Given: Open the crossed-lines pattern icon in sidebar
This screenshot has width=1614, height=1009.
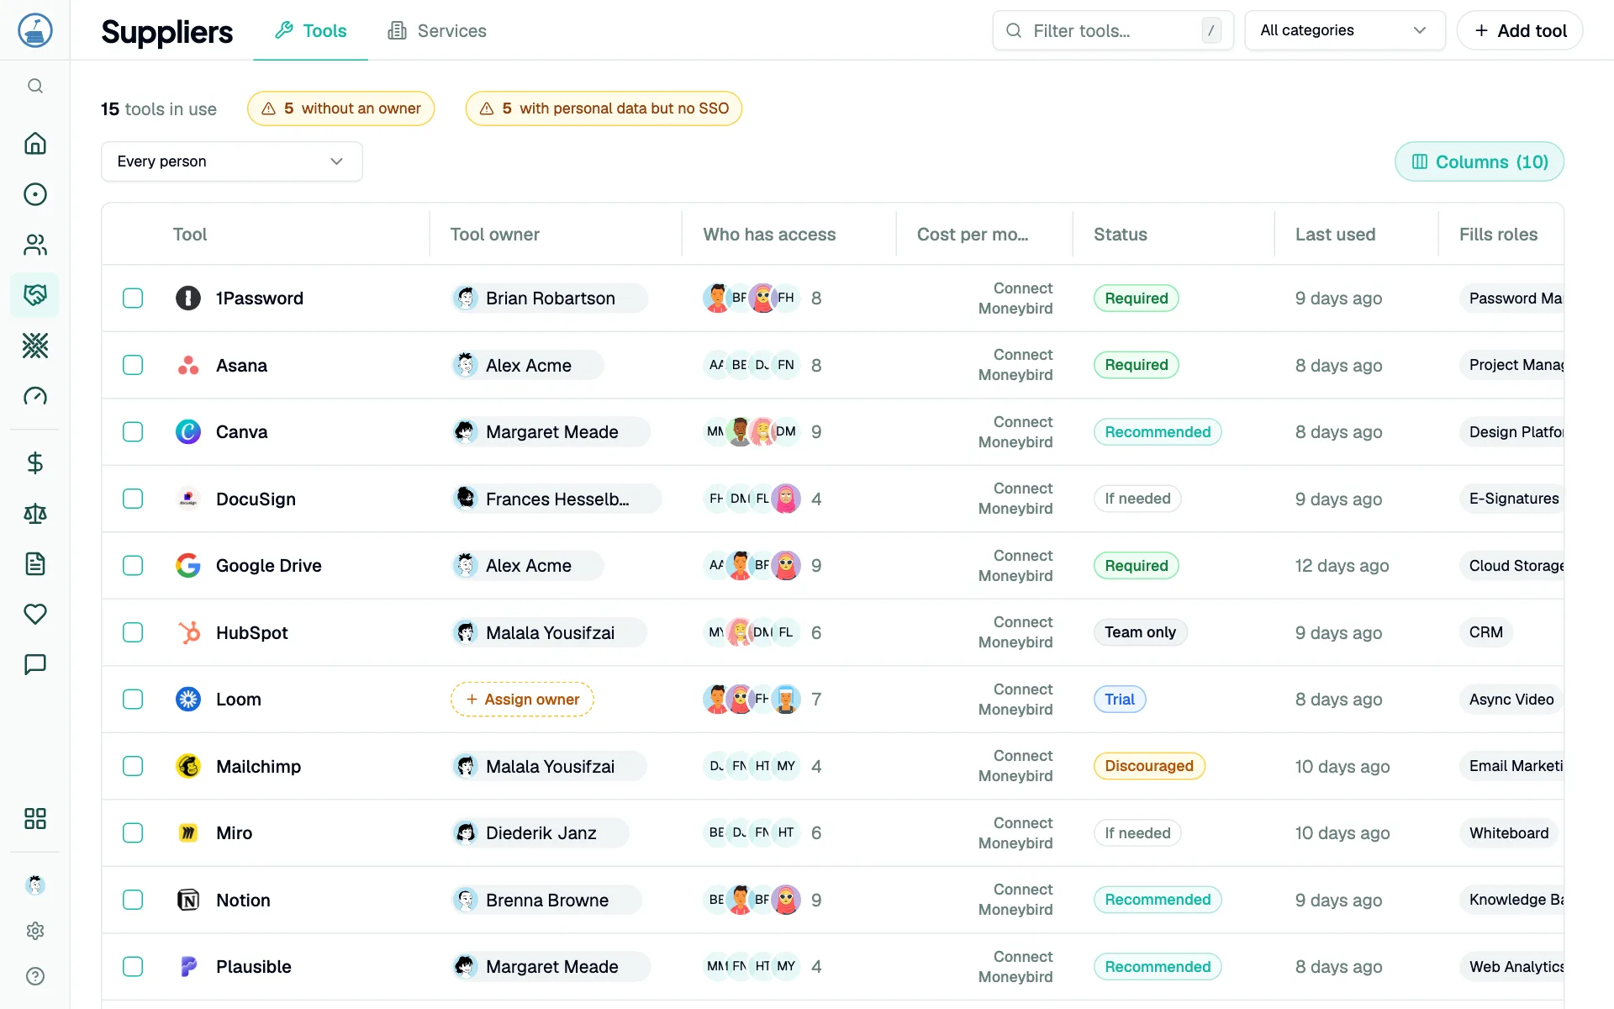Looking at the screenshot, I should click(35, 346).
